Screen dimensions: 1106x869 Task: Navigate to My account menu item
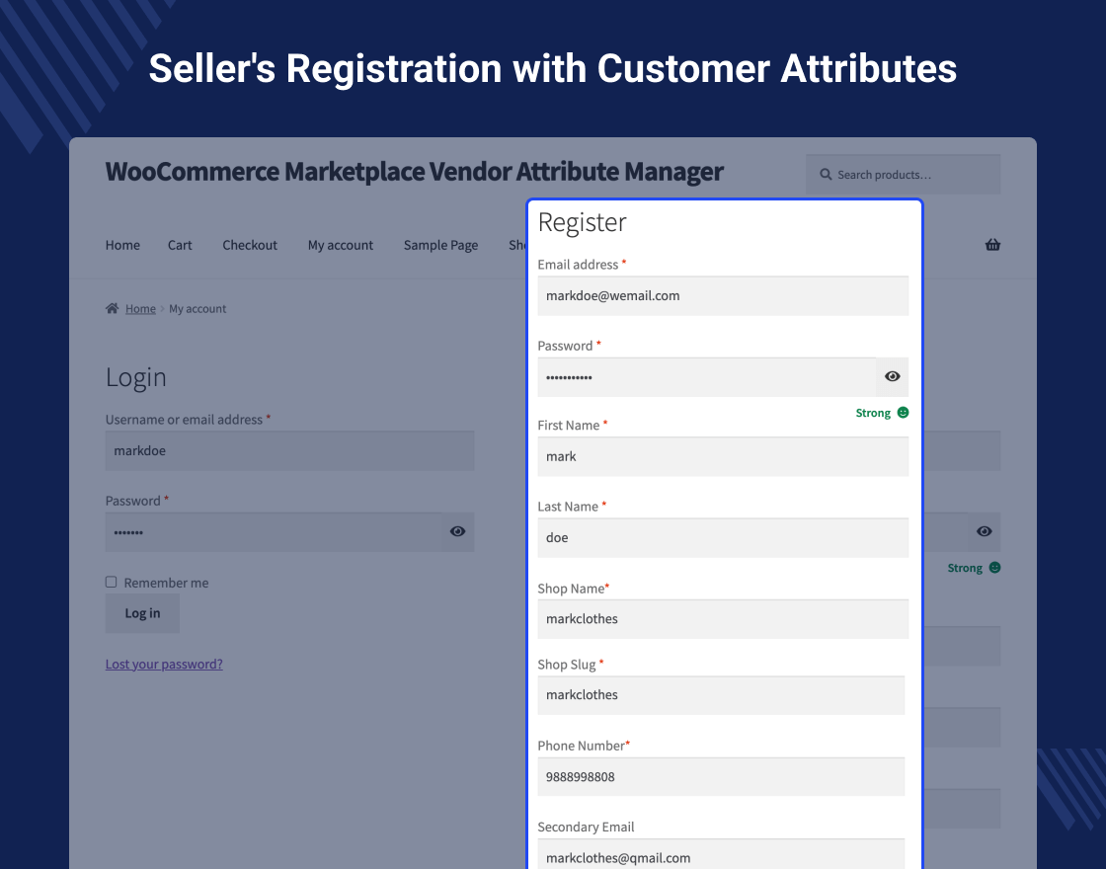pyautogui.click(x=341, y=245)
